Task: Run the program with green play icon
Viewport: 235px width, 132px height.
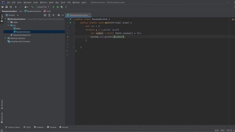Action: [x=54, y=7]
